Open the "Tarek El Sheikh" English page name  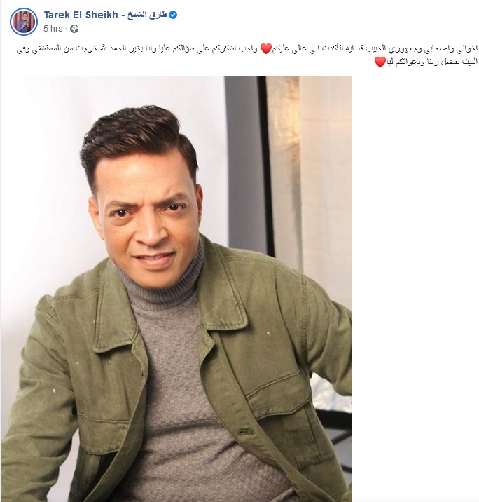click(x=81, y=15)
